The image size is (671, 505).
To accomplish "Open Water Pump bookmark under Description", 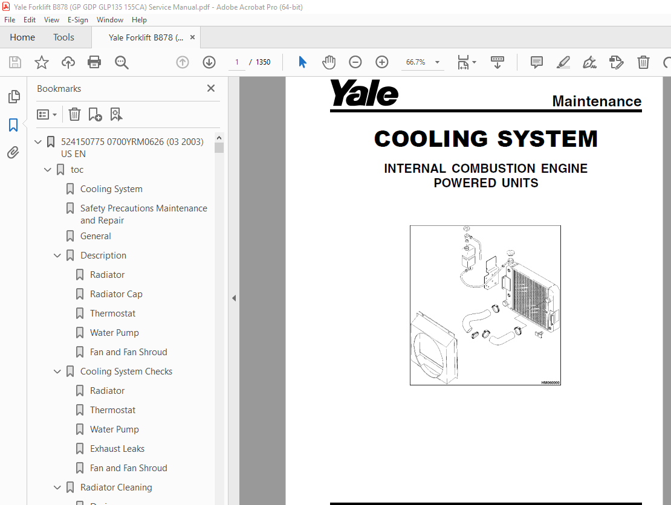I will pyautogui.click(x=114, y=333).
